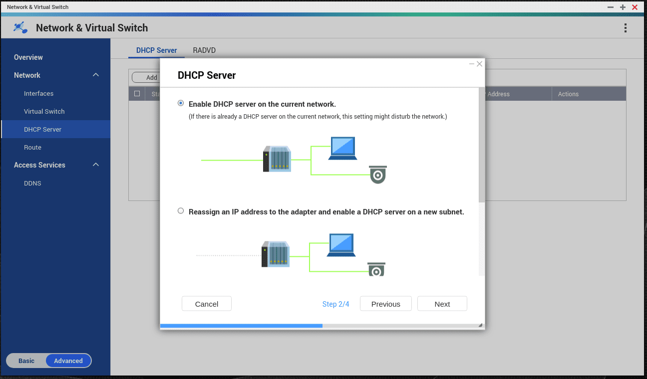647x379 pixels.
Task: Select DHCP Server in the sidebar
Action: tap(55, 129)
